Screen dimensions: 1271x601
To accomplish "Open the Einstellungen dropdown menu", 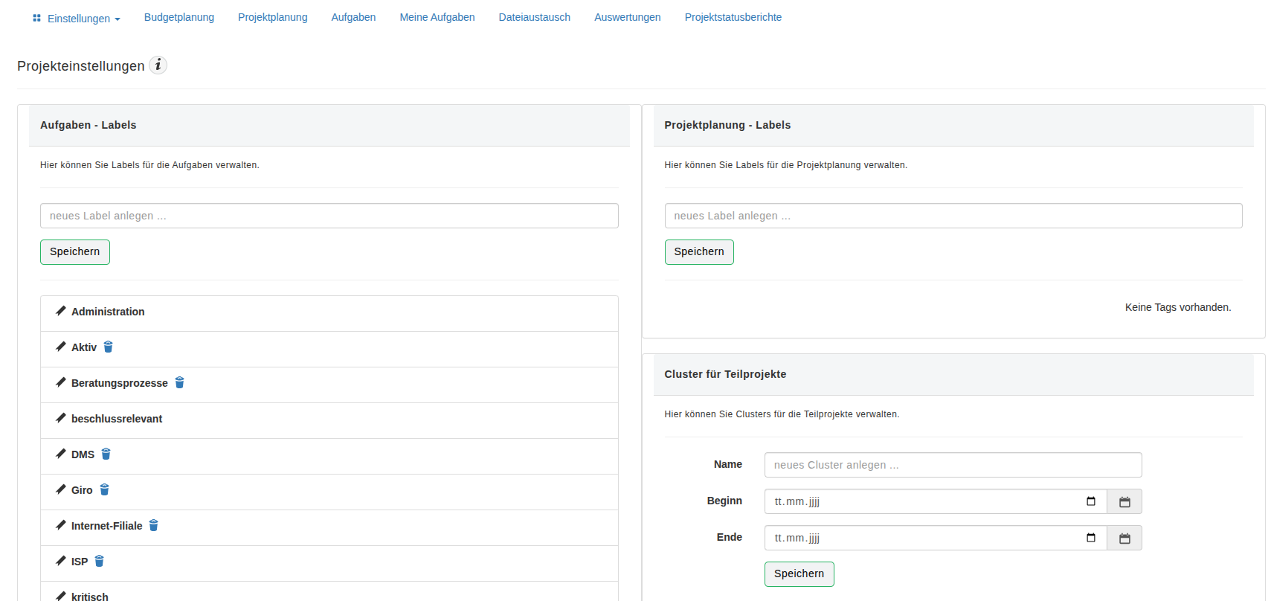I will click(77, 18).
